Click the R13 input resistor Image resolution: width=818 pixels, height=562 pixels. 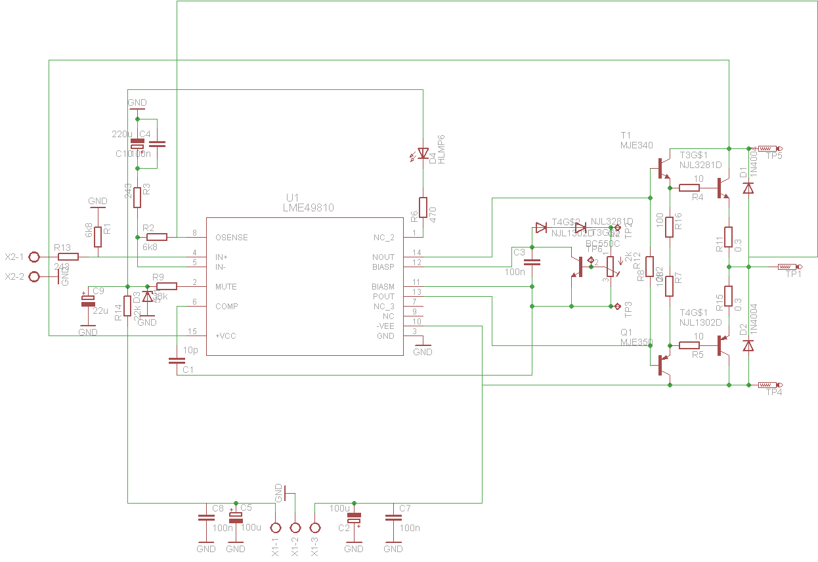coord(68,257)
